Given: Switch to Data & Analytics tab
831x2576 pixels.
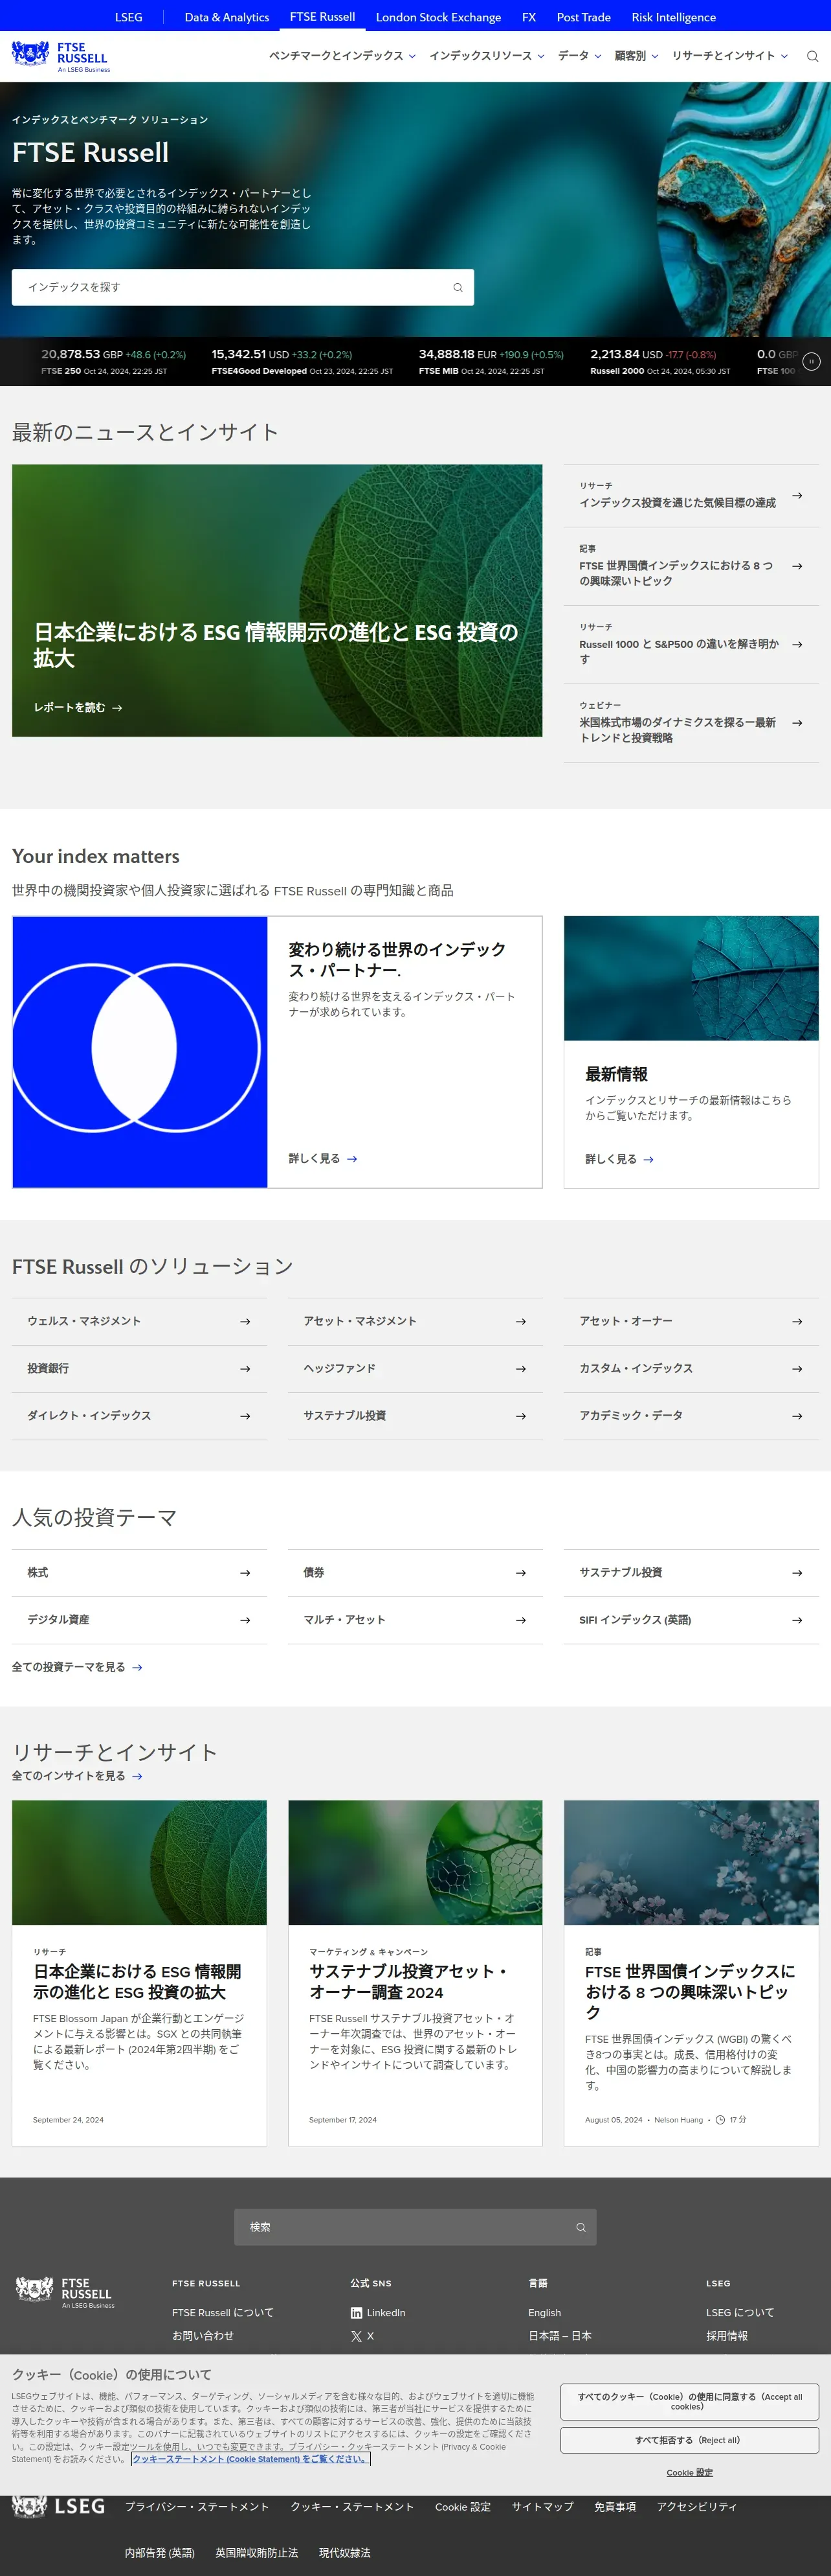Looking at the screenshot, I should pos(227,17).
